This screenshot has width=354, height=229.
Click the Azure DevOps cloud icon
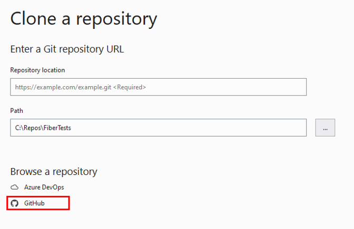tap(15, 187)
